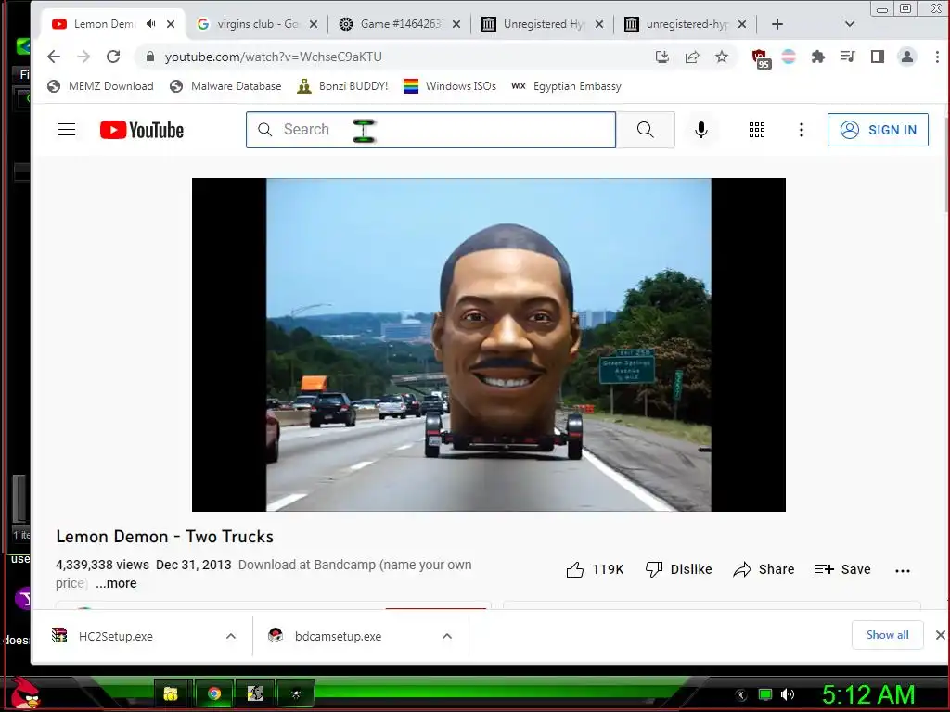Open a new tab with plus button
950x712 pixels.
click(x=777, y=24)
